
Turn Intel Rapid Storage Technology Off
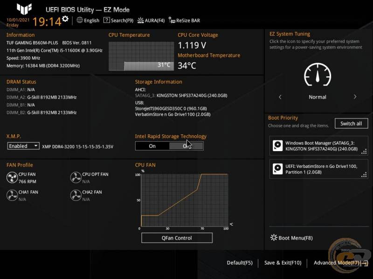point(186,146)
